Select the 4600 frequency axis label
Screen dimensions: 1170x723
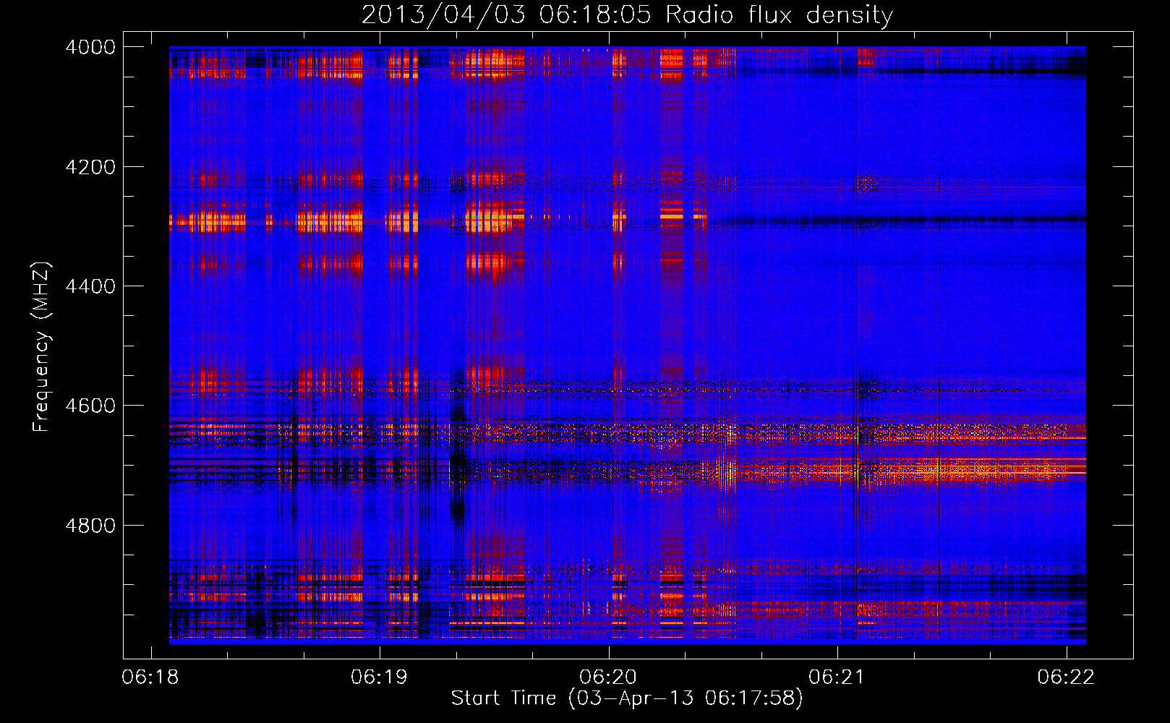90,406
